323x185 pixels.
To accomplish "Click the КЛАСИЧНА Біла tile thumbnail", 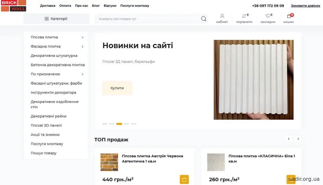I will point(216,162).
